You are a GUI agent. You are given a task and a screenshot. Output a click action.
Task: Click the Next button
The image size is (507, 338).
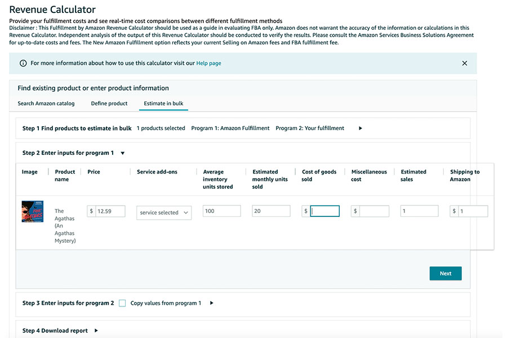445,273
